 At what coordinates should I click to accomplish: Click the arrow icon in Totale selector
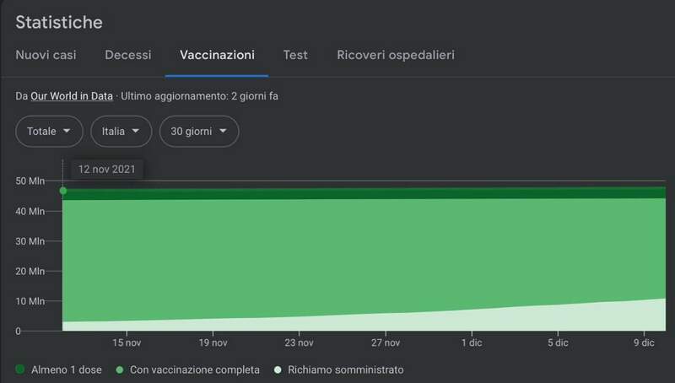click(67, 132)
